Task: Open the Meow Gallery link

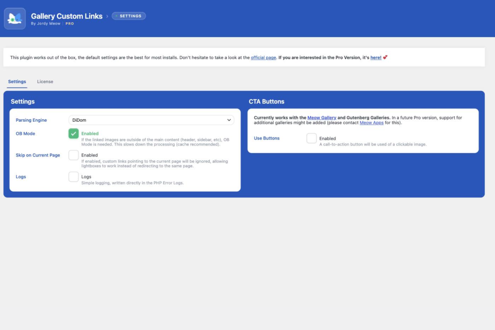Action: click(321, 118)
